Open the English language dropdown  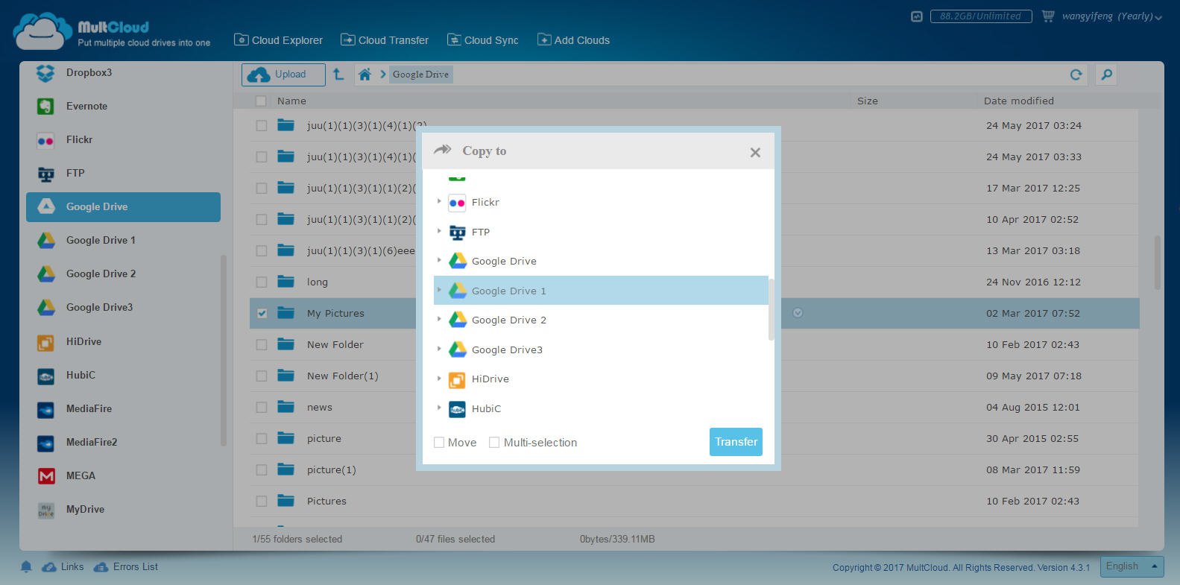pos(1133,566)
